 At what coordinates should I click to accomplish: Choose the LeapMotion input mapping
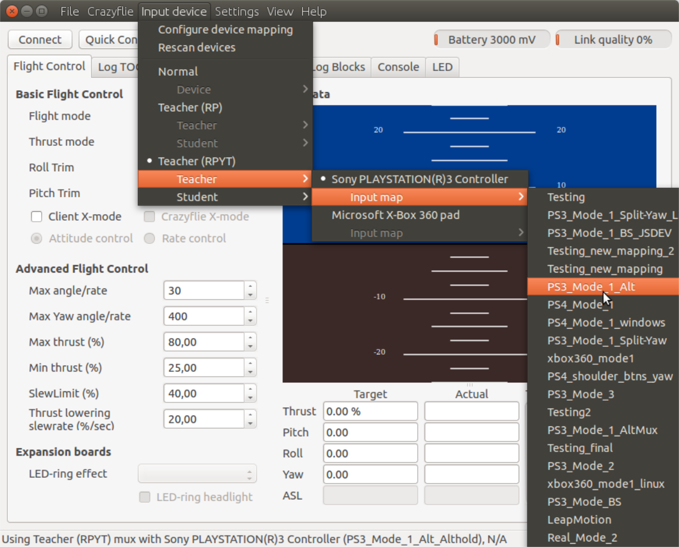579,519
